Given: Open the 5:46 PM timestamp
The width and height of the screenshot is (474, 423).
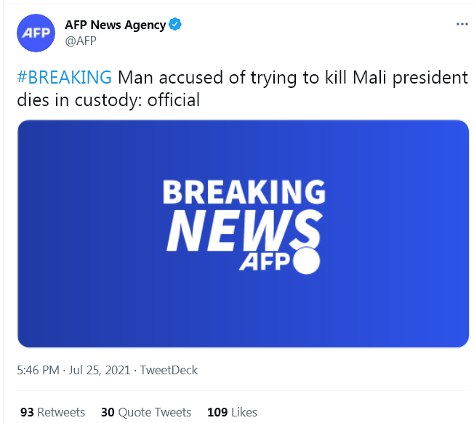Looking at the screenshot, I should tap(38, 370).
